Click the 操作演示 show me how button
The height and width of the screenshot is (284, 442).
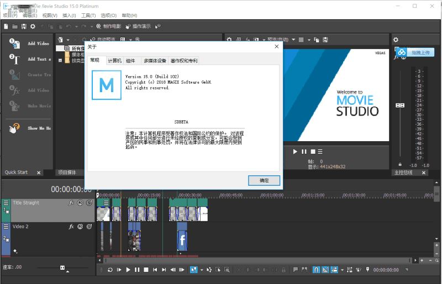click(x=138, y=26)
